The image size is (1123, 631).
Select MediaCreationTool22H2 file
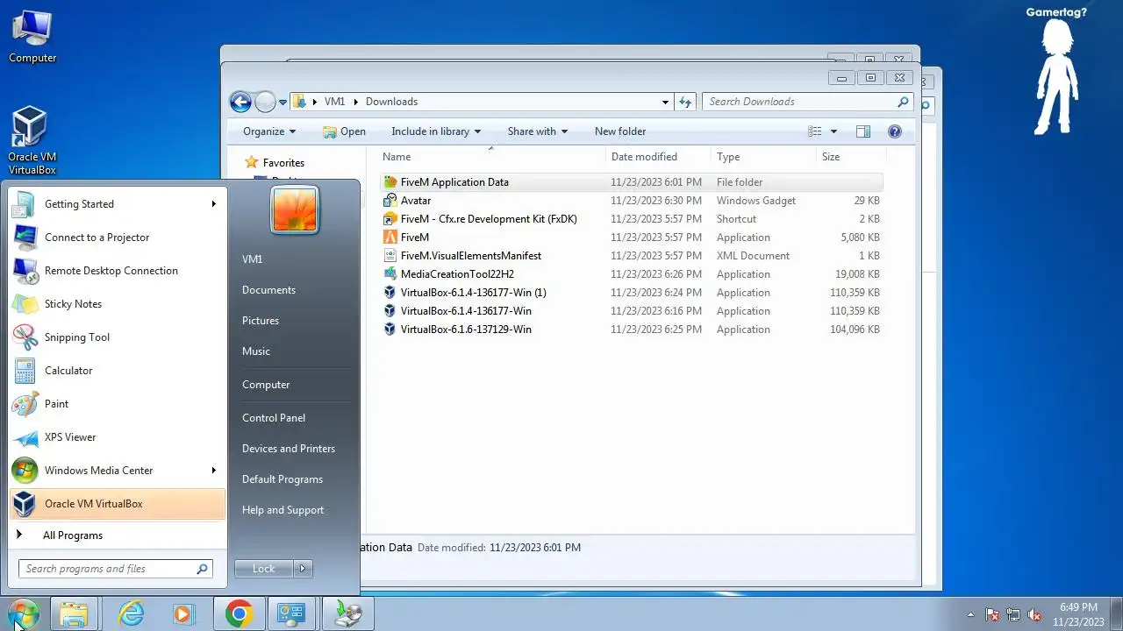pyautogui.click(x=632, y=274)
